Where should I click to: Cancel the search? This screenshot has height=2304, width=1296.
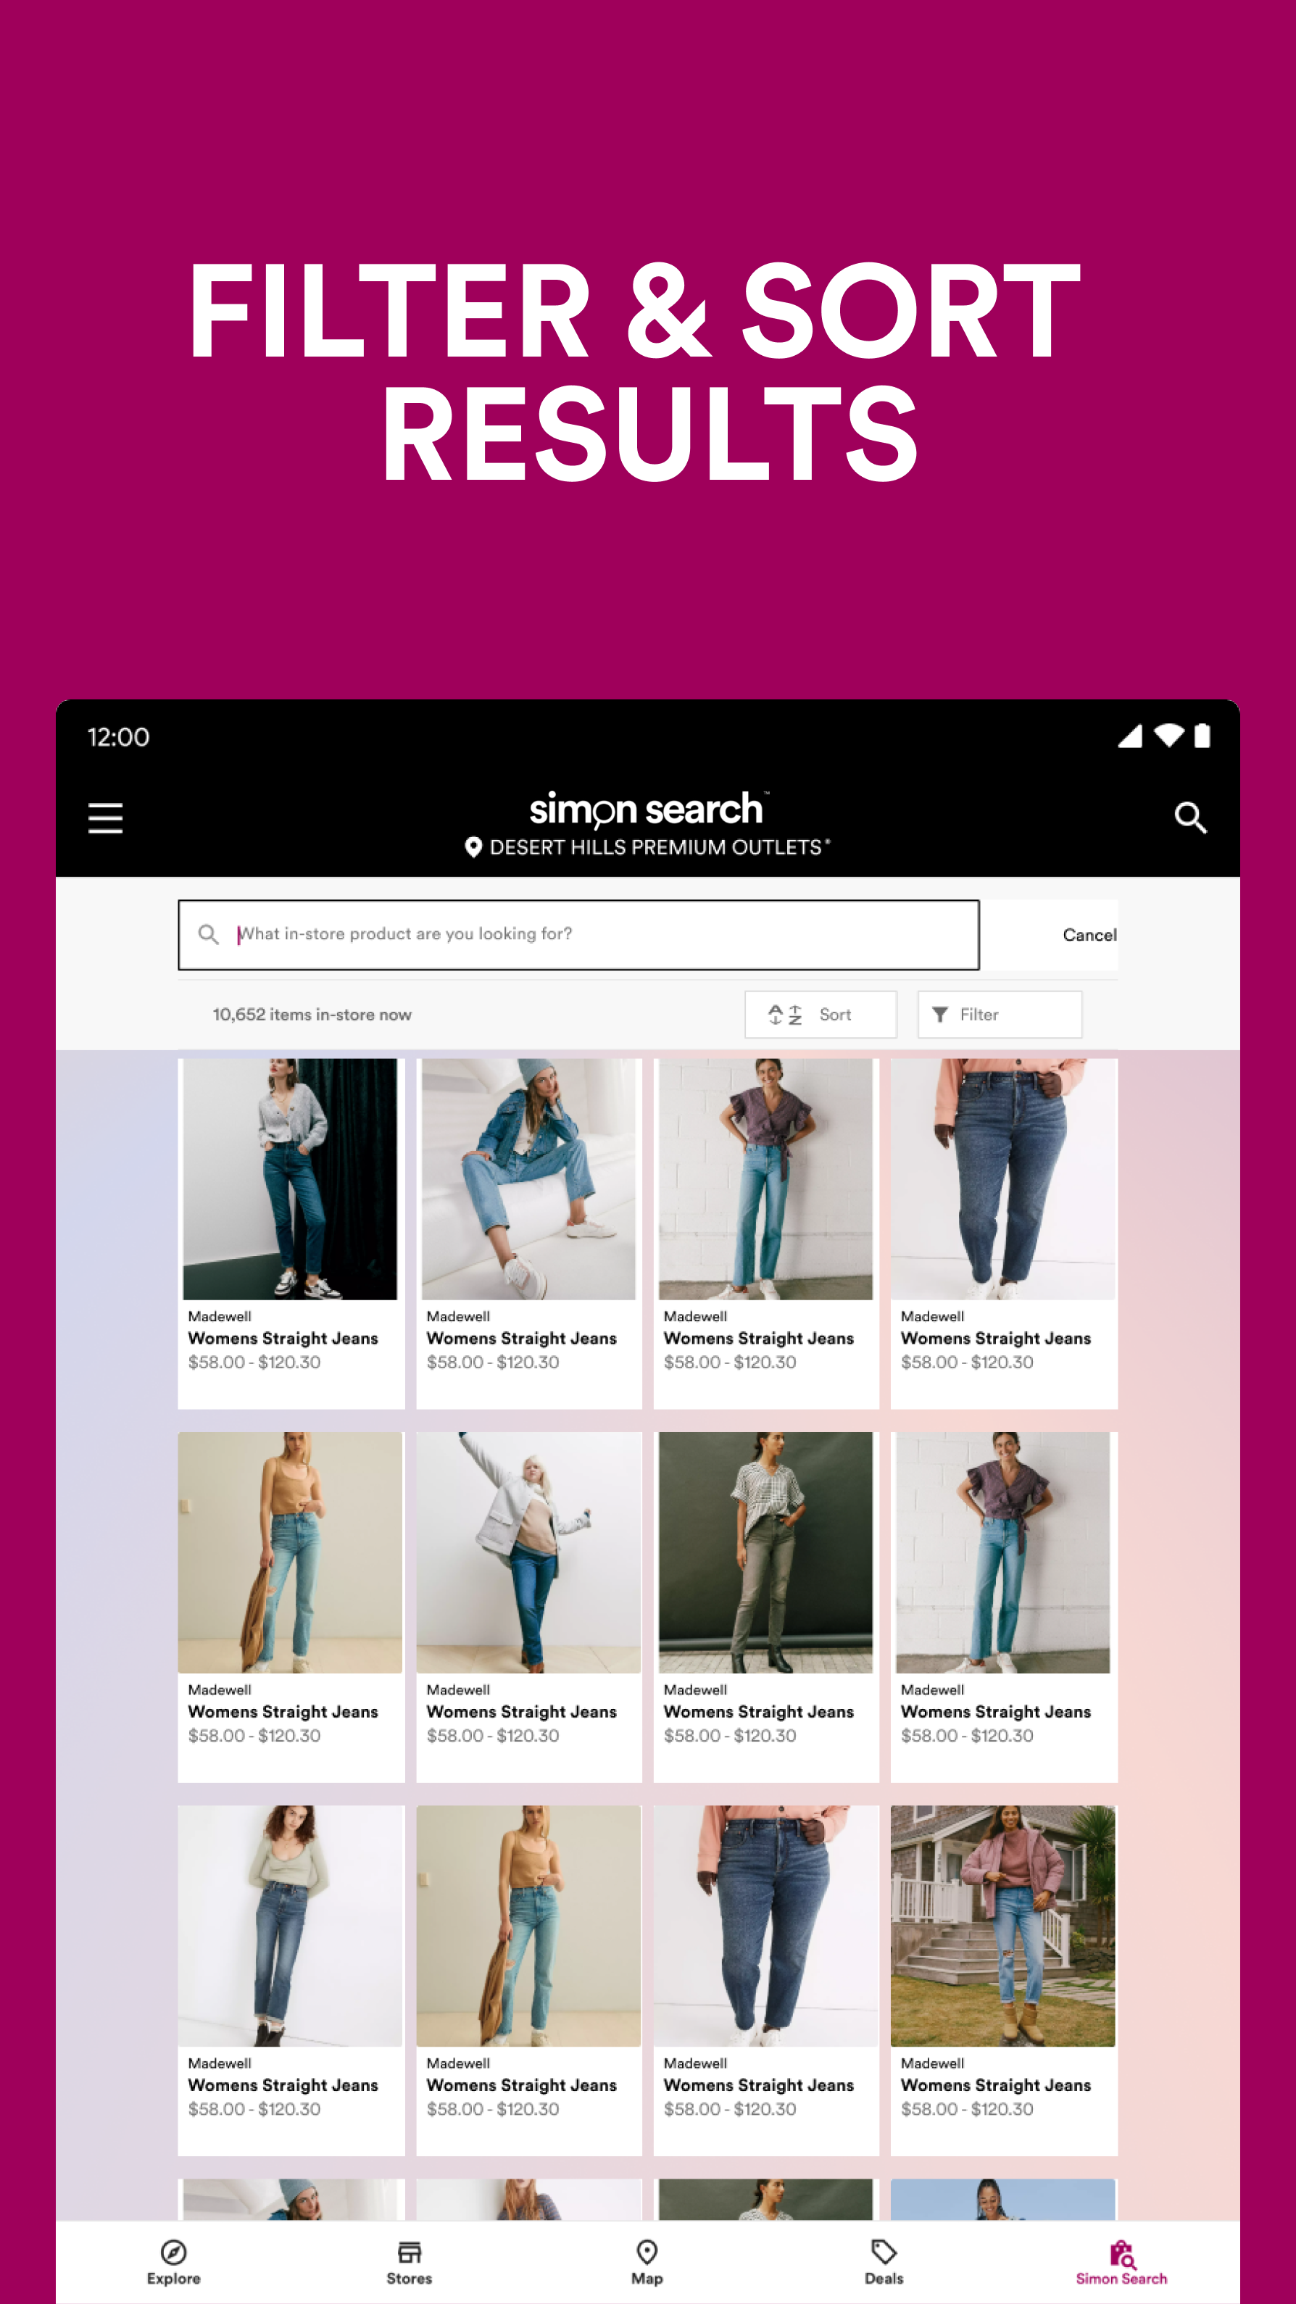point(1089,935)
